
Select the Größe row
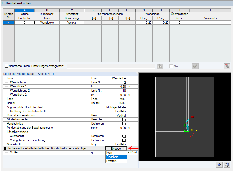click(70, 153)
